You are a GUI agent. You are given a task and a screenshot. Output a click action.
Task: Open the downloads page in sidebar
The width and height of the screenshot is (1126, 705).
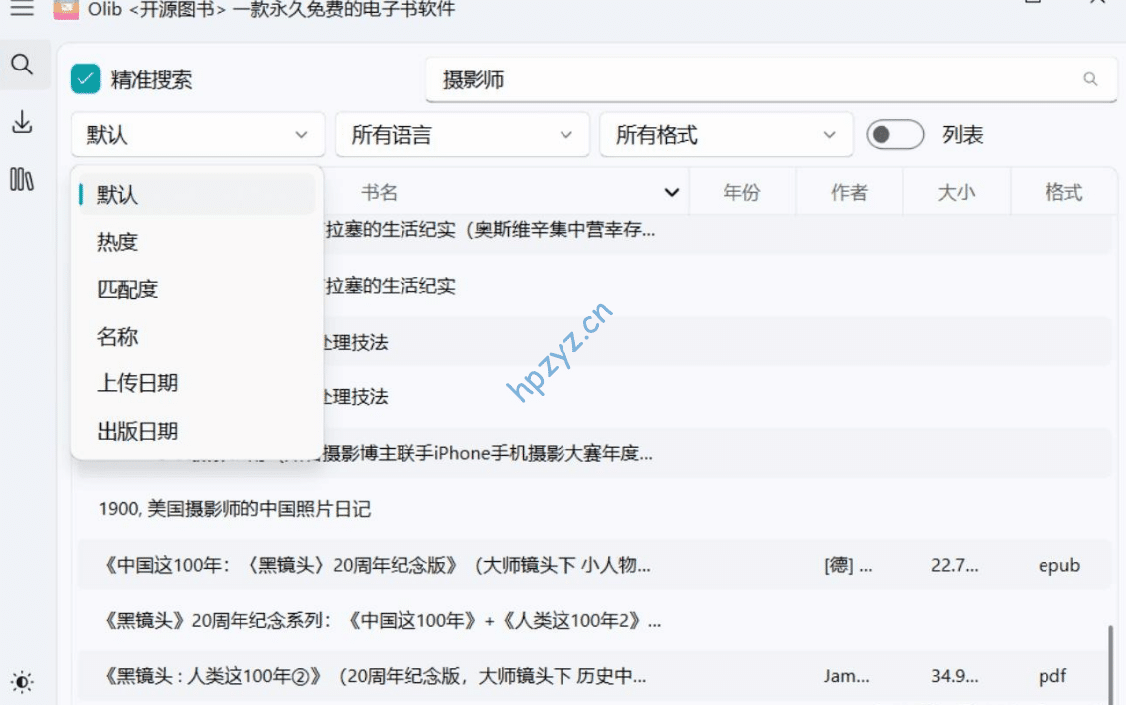(x=22, y=122)
